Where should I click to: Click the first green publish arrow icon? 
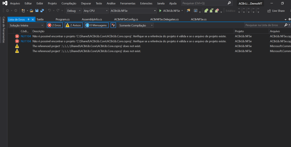click(x=206, y=11)
